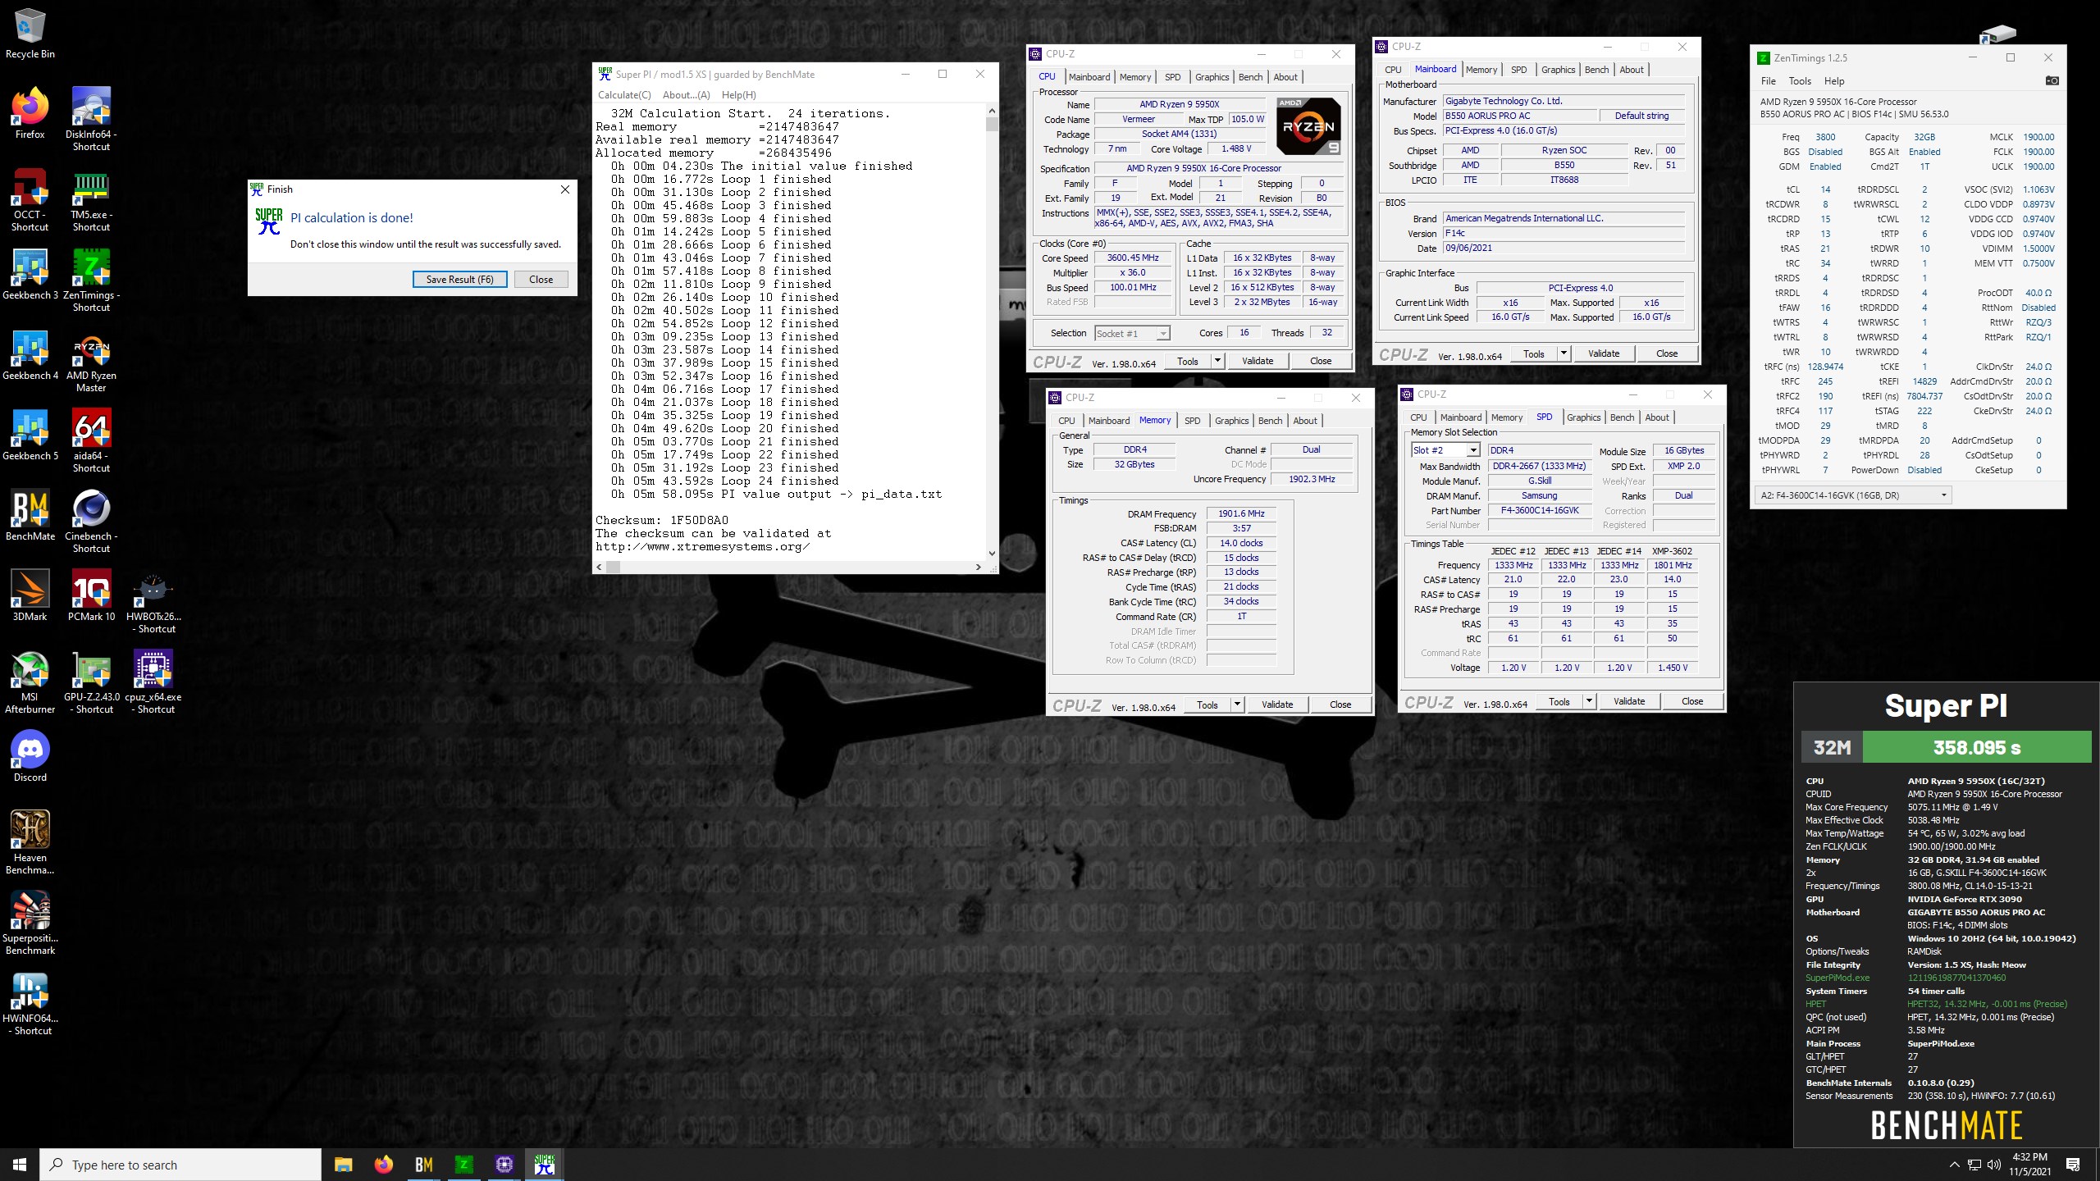
Task: Click Close button in CPU-Z Memory window
Action: point(1340,704)
